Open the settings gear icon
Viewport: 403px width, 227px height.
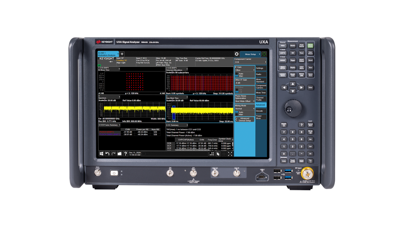(237, 54)
